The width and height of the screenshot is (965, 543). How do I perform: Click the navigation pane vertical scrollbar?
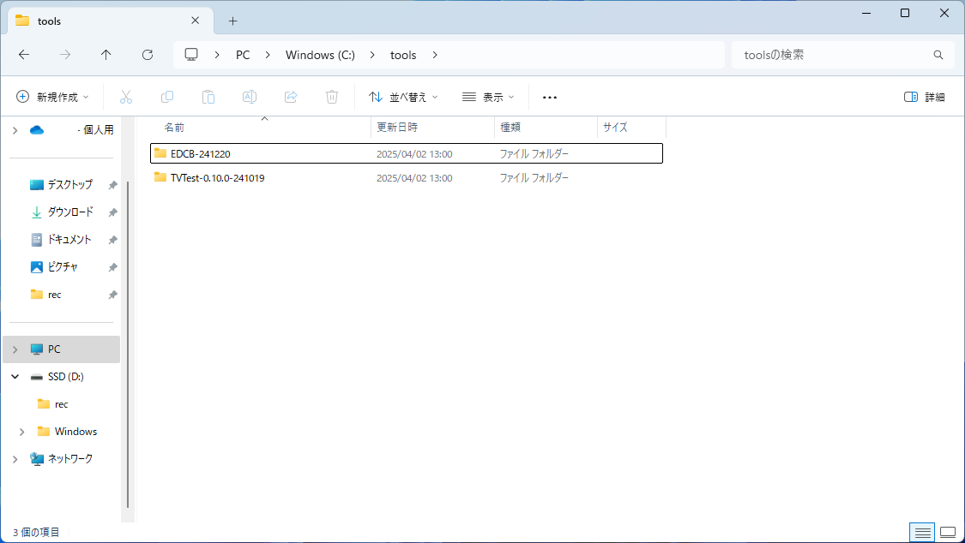click(x=128, y=344)
